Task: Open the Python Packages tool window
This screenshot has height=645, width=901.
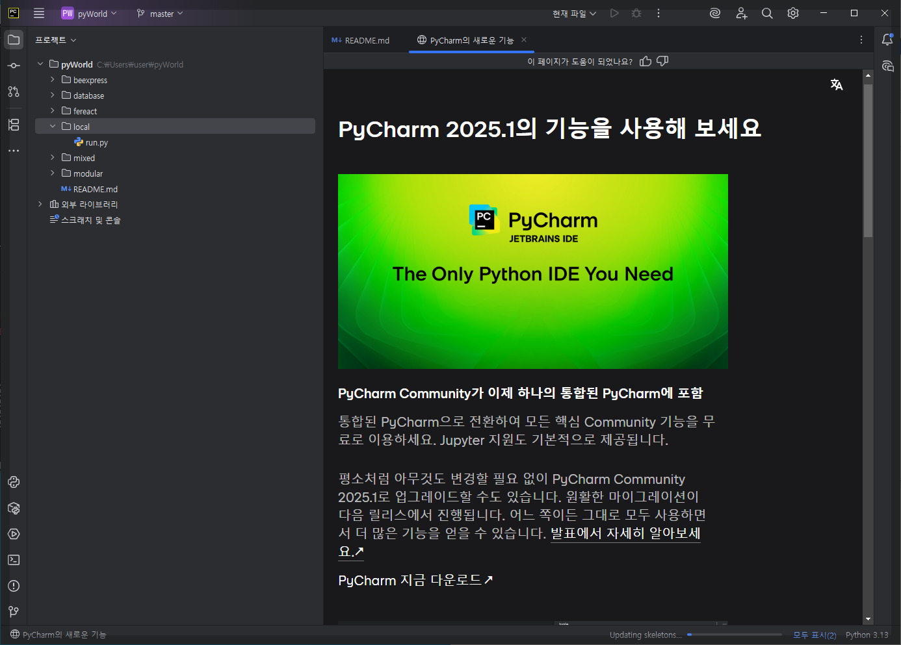Action: [14, 508]
